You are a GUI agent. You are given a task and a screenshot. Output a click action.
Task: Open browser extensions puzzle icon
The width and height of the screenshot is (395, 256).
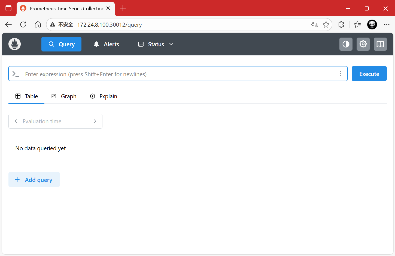pos(341,25)
